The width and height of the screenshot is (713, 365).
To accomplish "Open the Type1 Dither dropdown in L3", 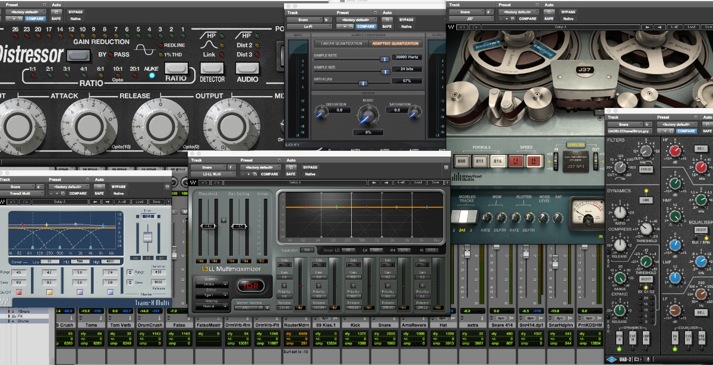I will click(x=212, y=296).
